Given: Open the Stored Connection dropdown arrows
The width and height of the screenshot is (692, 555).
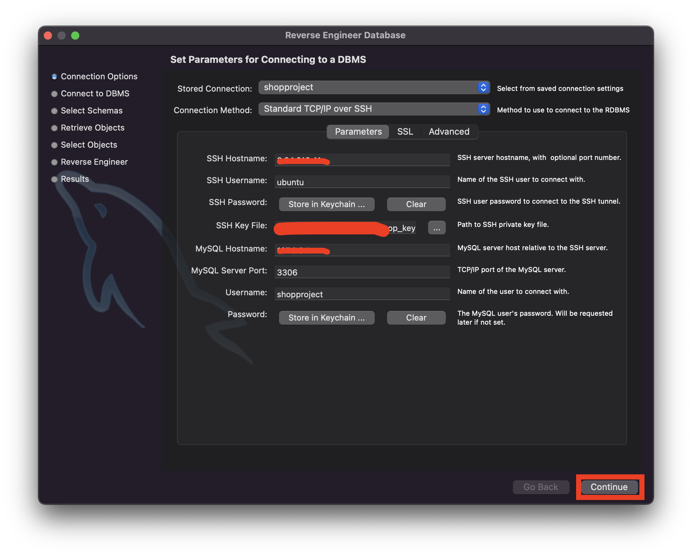Looking at the screenshot, I should (x=483, y=87).
